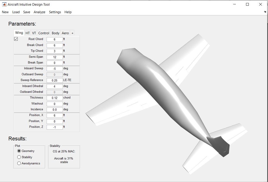Viewport: 268px width, 182px height.
Task: Toggle the wing enable checkbox
Action: click(x=16, y=39)
